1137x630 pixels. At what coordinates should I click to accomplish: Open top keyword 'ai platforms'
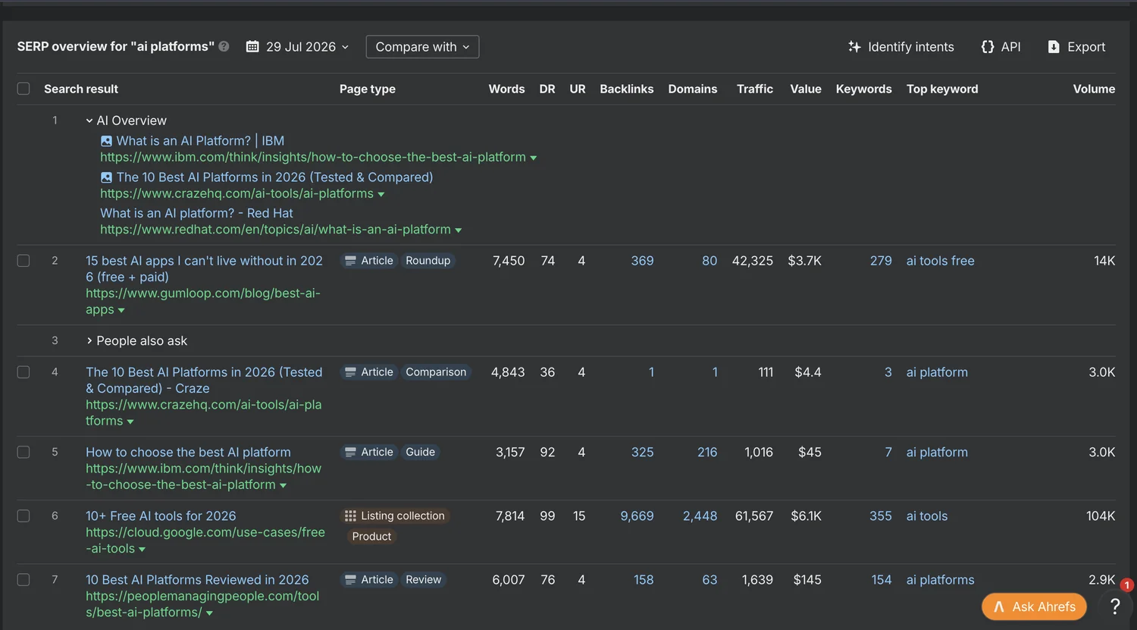point(940,580)
